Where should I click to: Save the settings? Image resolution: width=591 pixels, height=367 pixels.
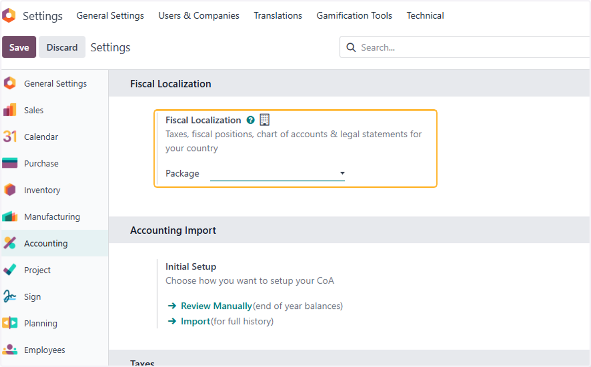[x=19, y=47]
